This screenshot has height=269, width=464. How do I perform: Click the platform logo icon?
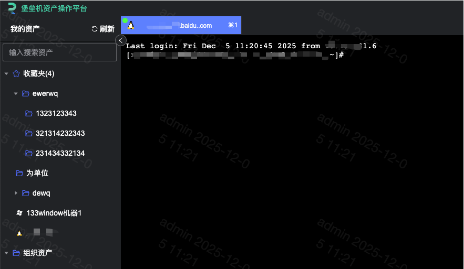[12, 8]
